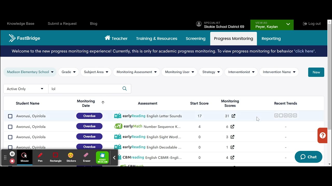332x186 pixels.
Task: Select the Mouse tool in recorder toolbar
Action: pos(25,157)
